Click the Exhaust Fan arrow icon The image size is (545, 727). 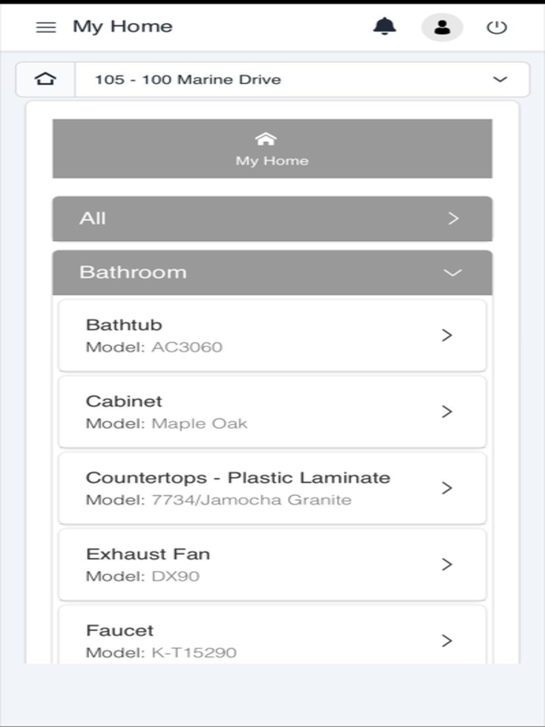(447, 564)
